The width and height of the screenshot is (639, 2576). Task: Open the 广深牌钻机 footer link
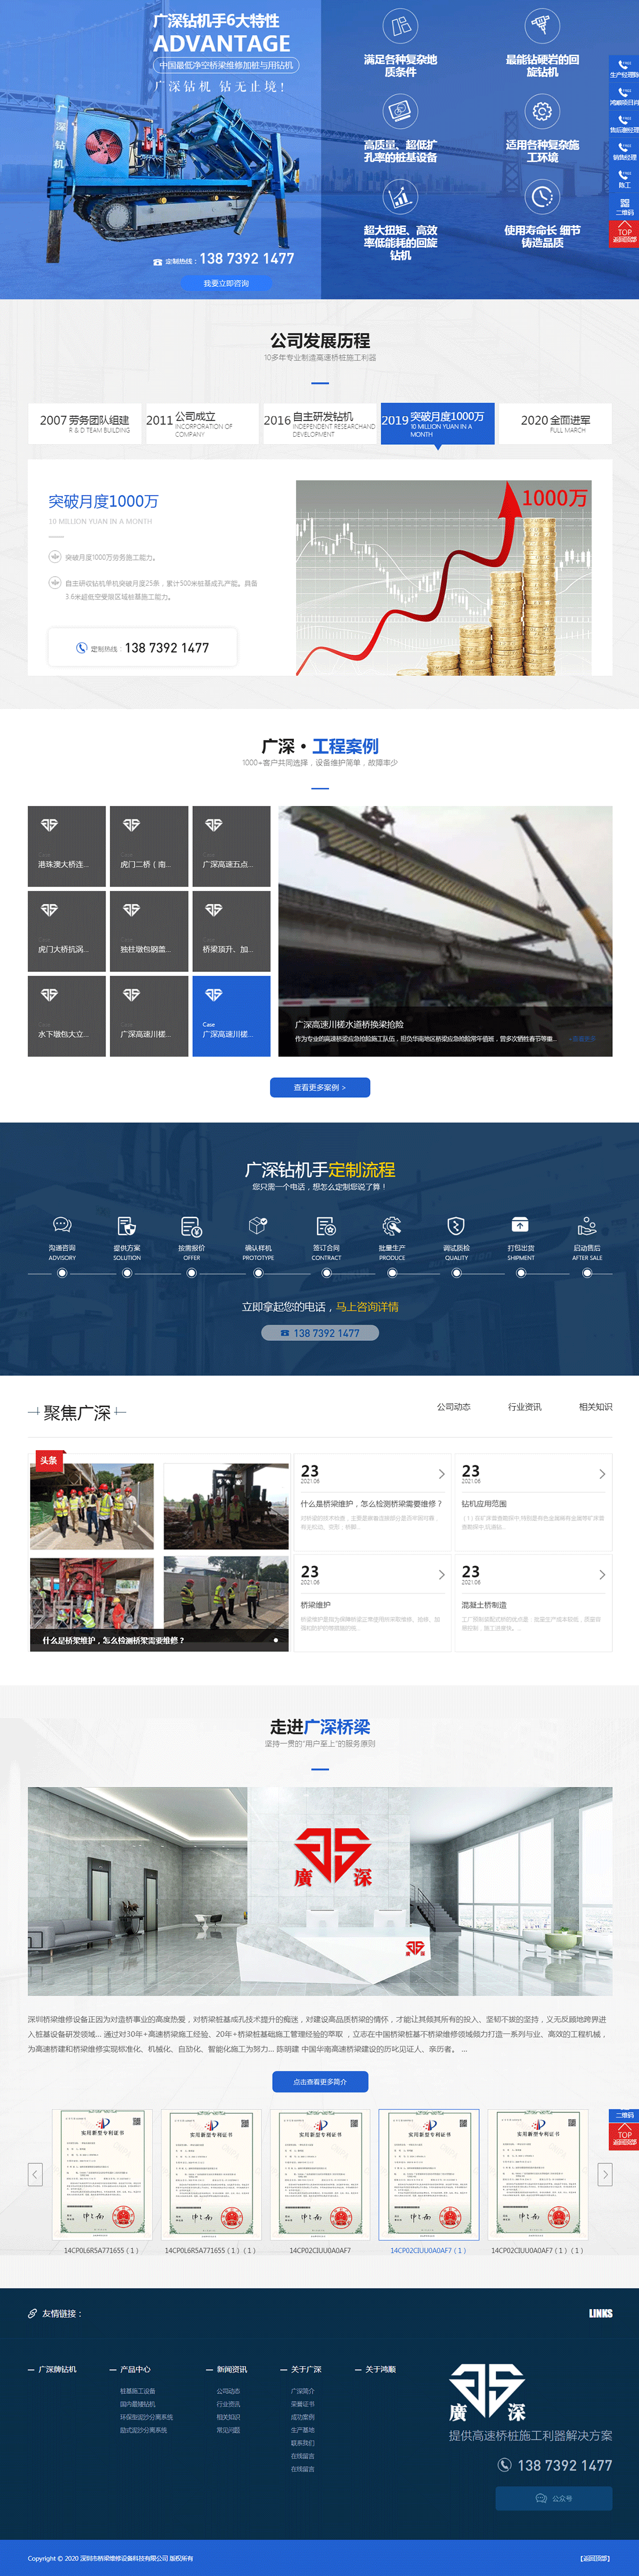pos(57,2369)
